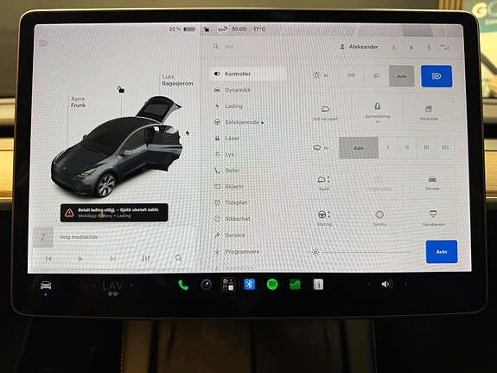This screenshot has width=497, height=373.
Task: Select wiper speed level II
Action: coord(407,148)
